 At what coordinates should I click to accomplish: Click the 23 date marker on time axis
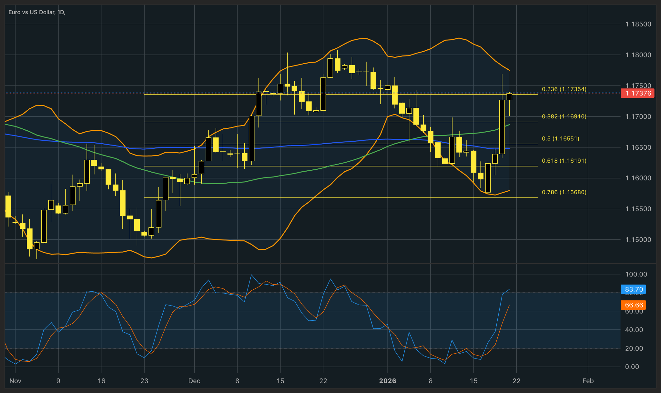tap(144, 381)
